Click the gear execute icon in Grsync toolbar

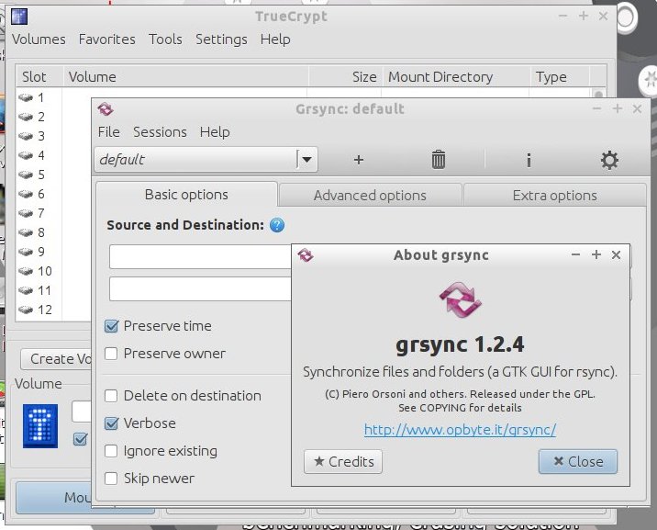609,160
